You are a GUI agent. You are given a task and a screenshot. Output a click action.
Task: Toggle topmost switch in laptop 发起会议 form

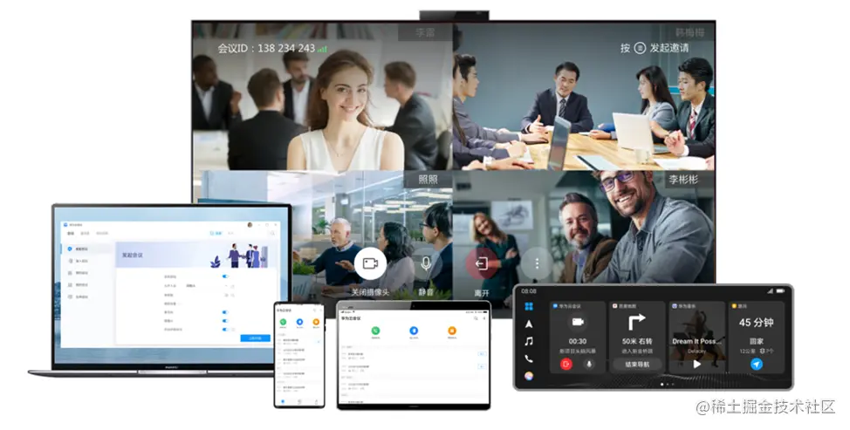[225, 276]
